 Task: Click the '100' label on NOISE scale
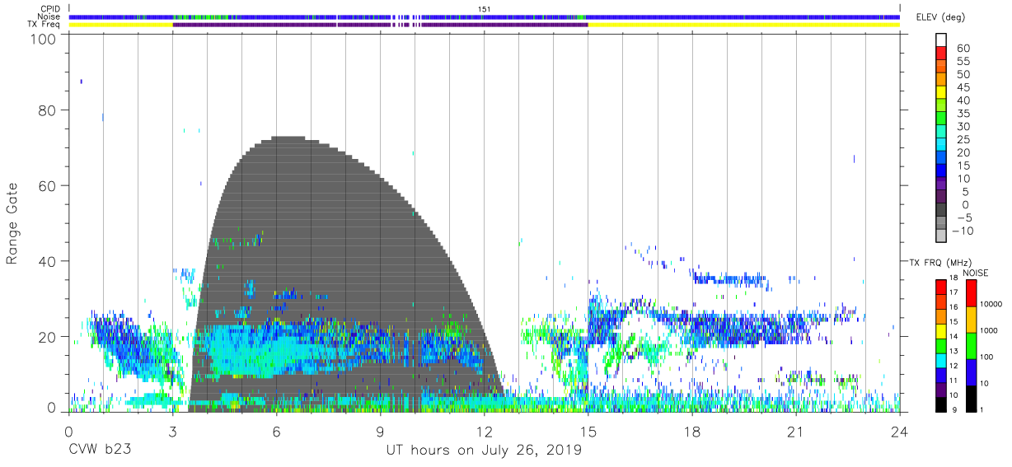pos(987,357)
